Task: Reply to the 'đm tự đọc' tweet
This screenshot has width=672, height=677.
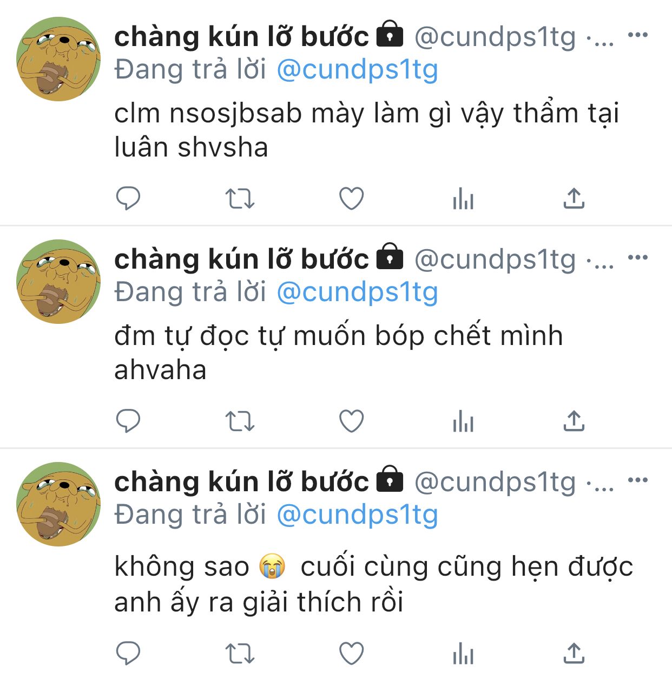Action: tap(128, 421)
